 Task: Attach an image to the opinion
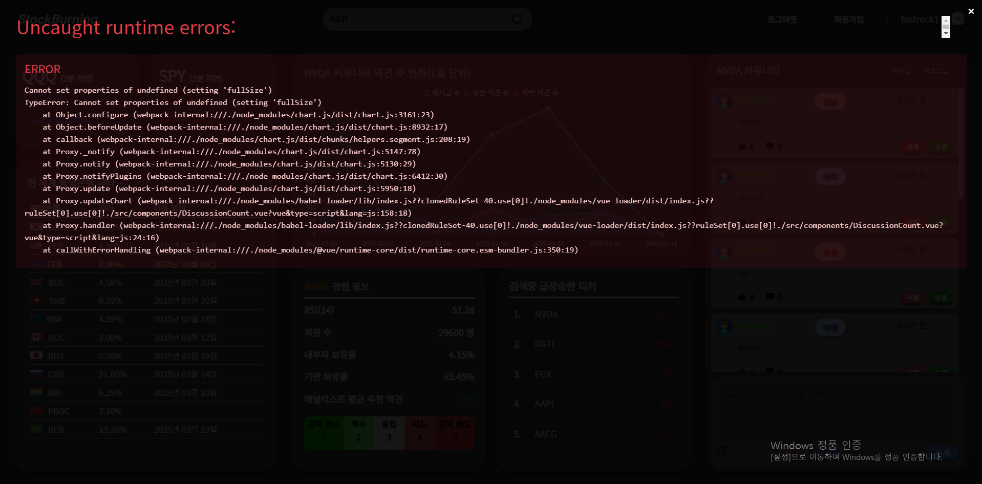point(721,451)
